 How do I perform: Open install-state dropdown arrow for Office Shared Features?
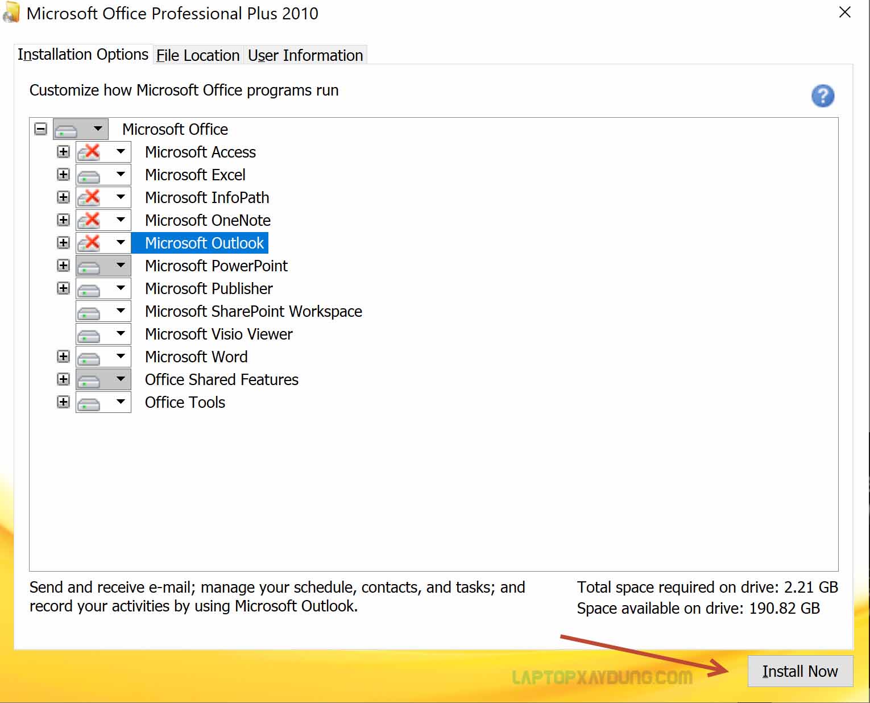tap(121, 379)
